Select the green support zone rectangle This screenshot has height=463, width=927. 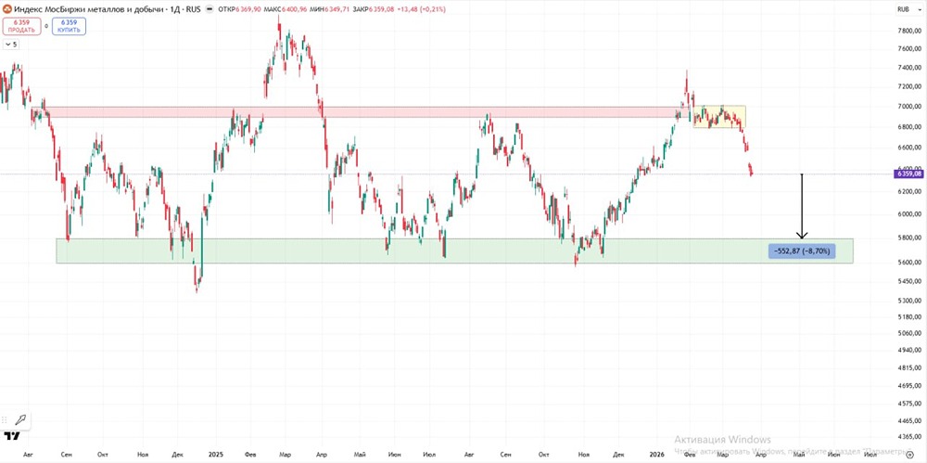[x=454, y=251]
